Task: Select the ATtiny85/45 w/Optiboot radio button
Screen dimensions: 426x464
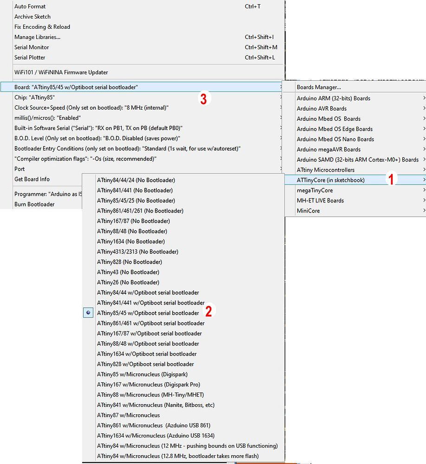Action: pos(88,312)
